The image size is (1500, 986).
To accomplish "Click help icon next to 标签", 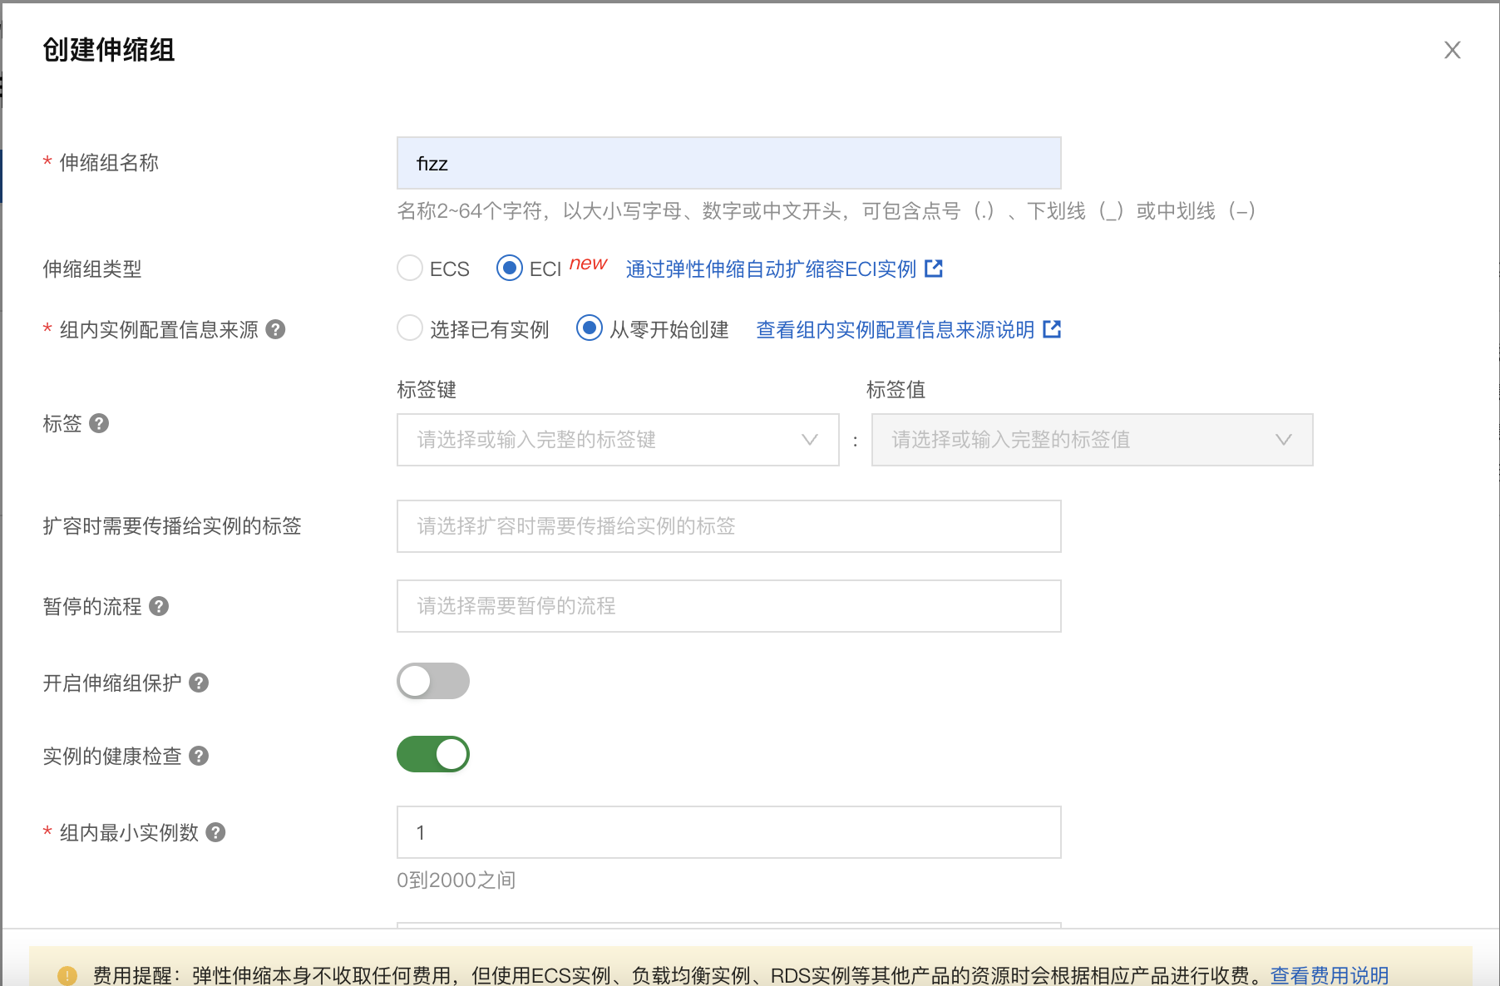I will [x=99, y=423].
